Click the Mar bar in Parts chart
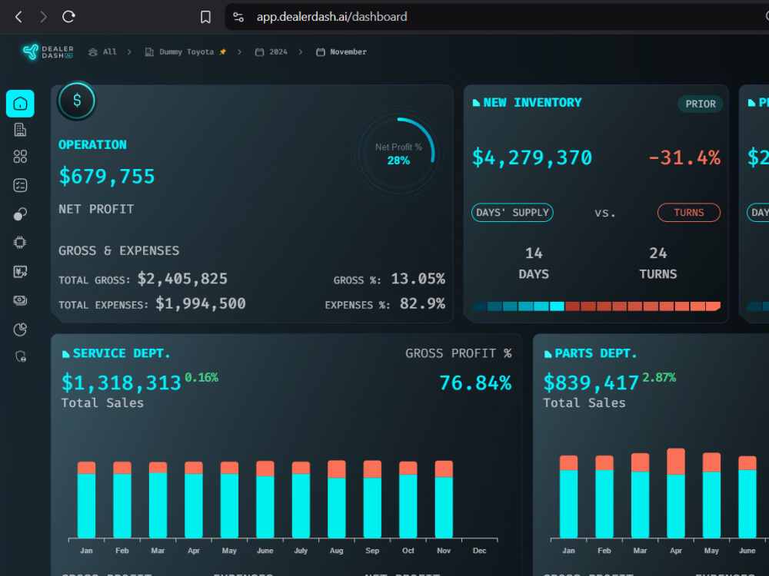Image resolution: width=769 pixels, height=576 pixels. tap(640, 495)
